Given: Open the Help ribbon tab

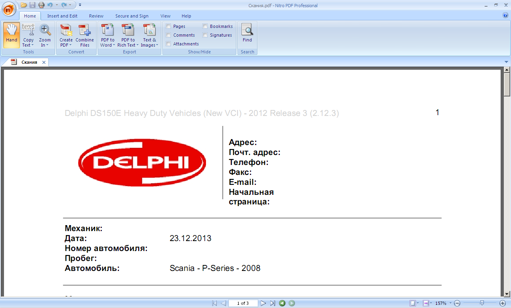Looking at the screenshot, I should (x=186, y=16).
